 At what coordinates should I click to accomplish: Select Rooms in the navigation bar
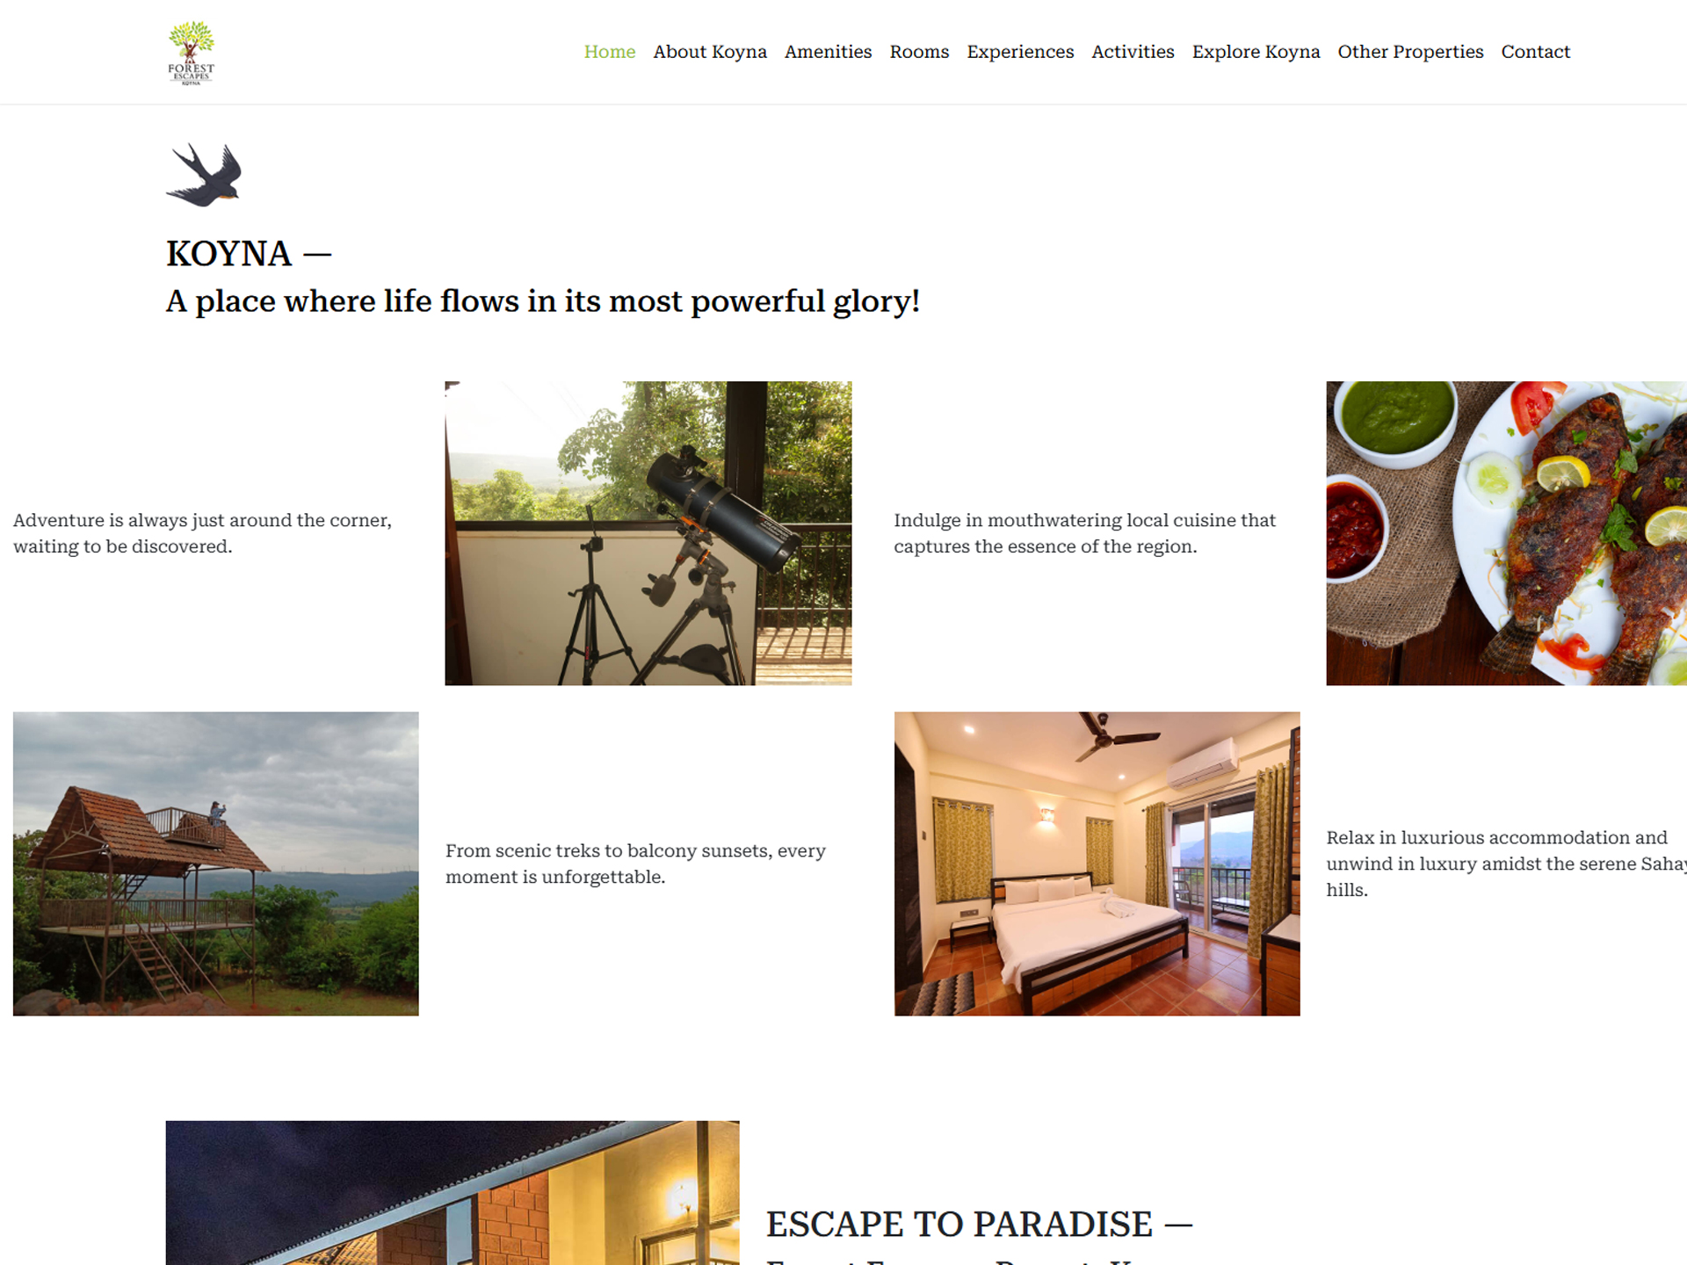coord(919,52)
